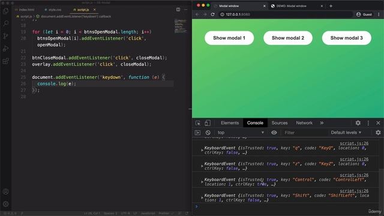Switch to the Sources tab
The image size is (384, 216).
[280, 123]
